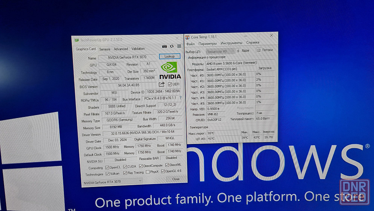Click the NVIDIA logo in GPU-Z

[170, 70]
